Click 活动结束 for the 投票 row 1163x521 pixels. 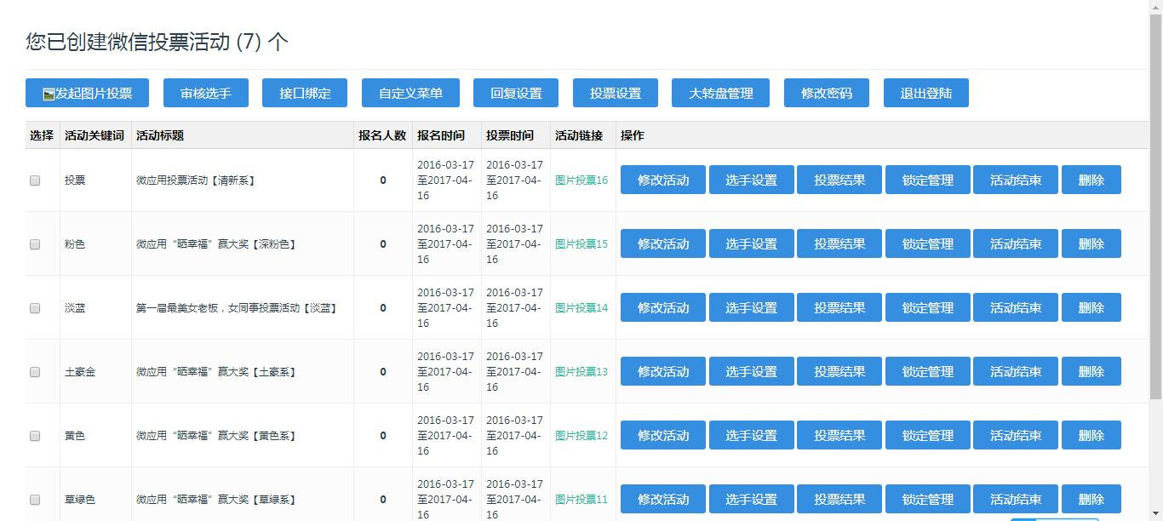click(1016, 180)
